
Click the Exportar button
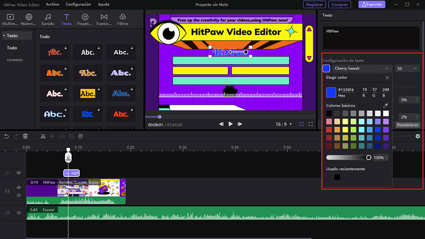[x=372, y=4]
